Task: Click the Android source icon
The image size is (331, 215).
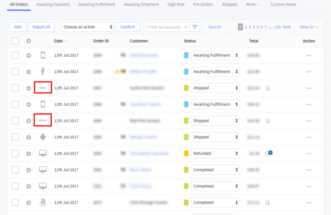Action: pos(43,137)
